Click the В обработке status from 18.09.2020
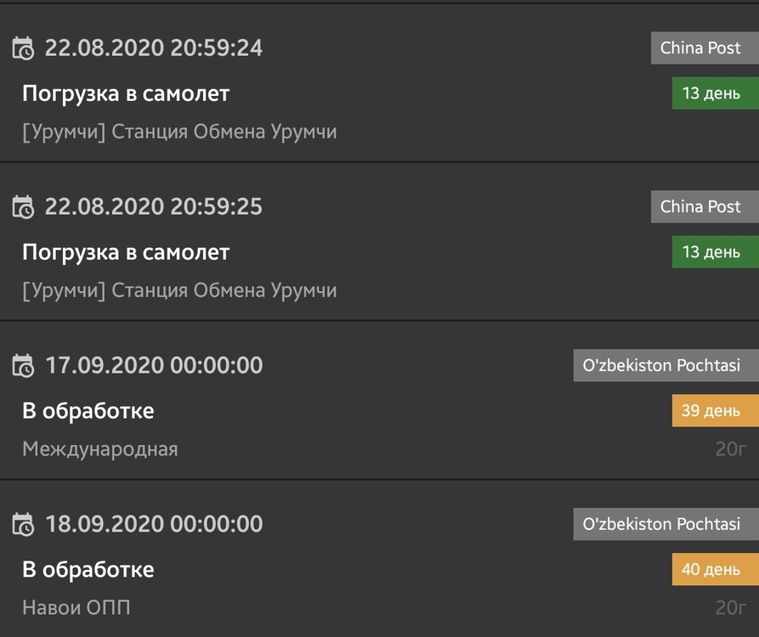759x637 pixels. pyautogui.click(x=89, y=569)
